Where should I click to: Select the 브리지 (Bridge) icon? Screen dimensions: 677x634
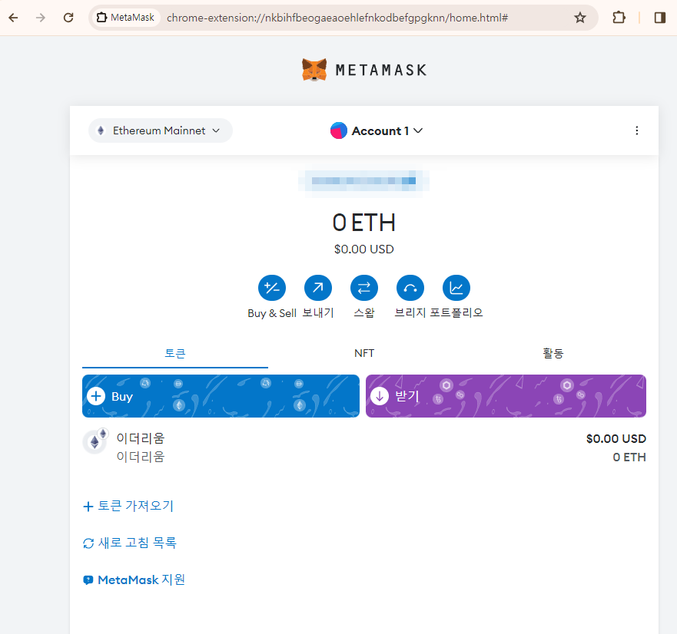(x=410, y=287)
